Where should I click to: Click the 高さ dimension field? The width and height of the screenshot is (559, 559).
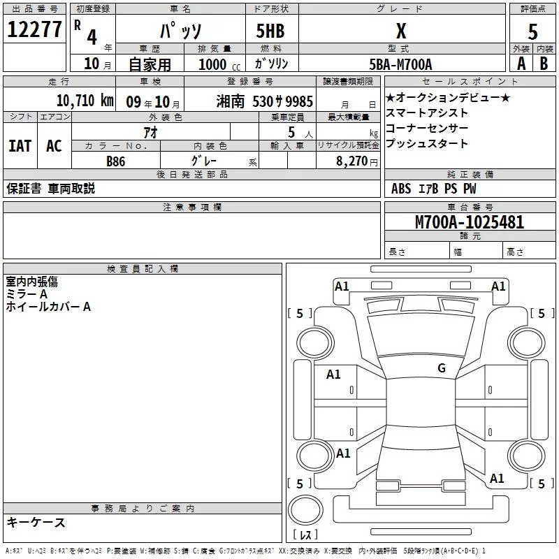click(529, 252)
